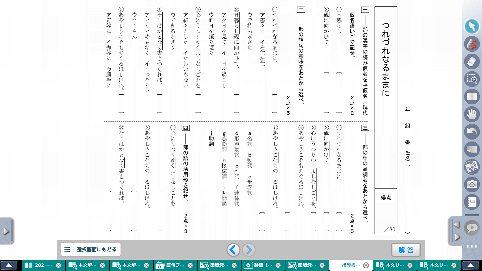Image resolution: width=482 pixels, height=271 pixels.
Task: Switch to the 指導書 tab
Action: tap(350, 265)
